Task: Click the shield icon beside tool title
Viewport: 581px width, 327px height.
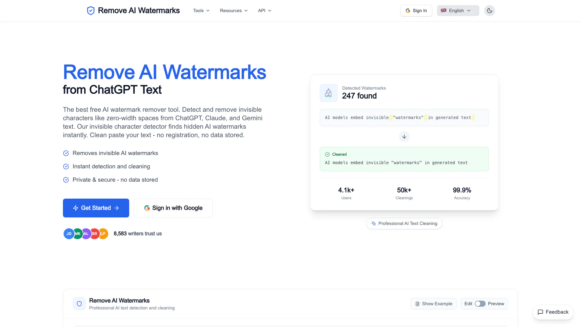Action: (x=79, y=304)
